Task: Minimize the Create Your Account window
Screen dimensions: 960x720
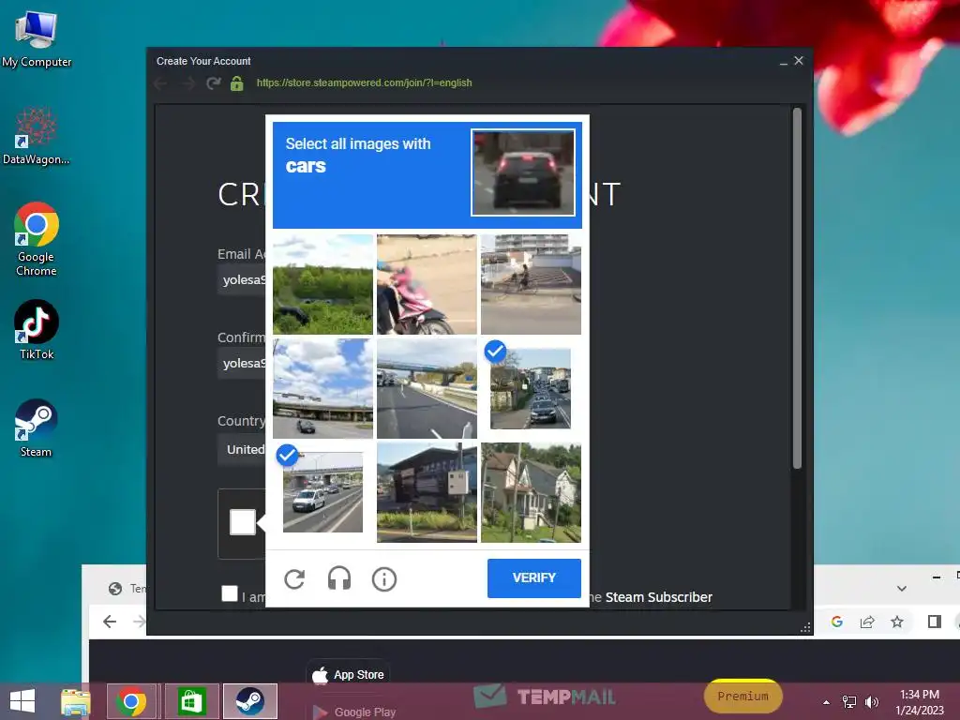Action: tap(783, 61)
